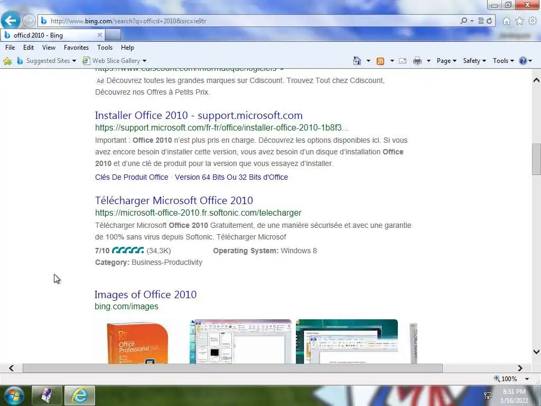
Task: Open the gear Tools icon top right
Action: [533, 21]
